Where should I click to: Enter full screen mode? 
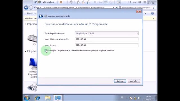[x=106, y=2]
